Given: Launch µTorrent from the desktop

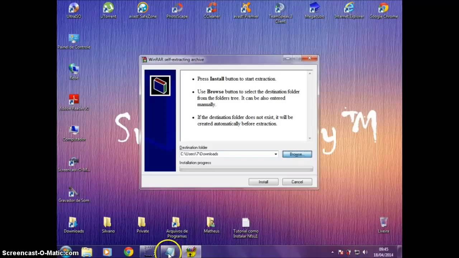Looking at the screenshot, I should click(x=108, y=10).
